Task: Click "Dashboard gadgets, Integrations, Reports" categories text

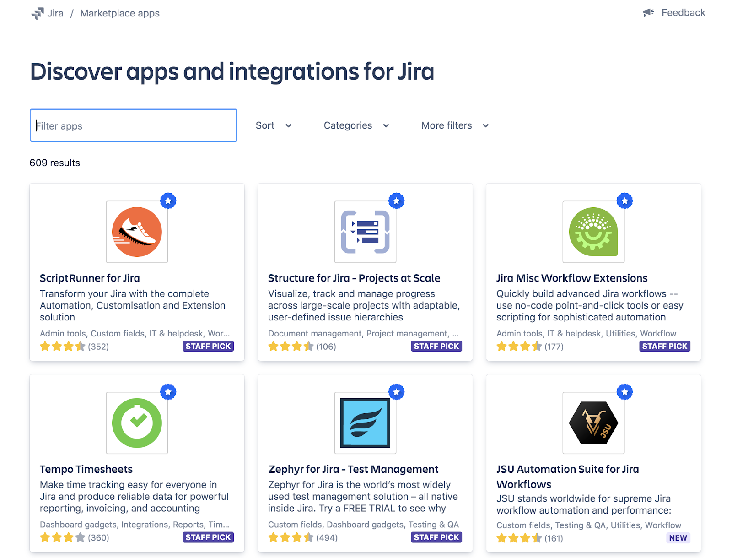Action: 135,525
